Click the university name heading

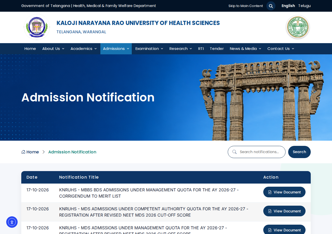138,23
